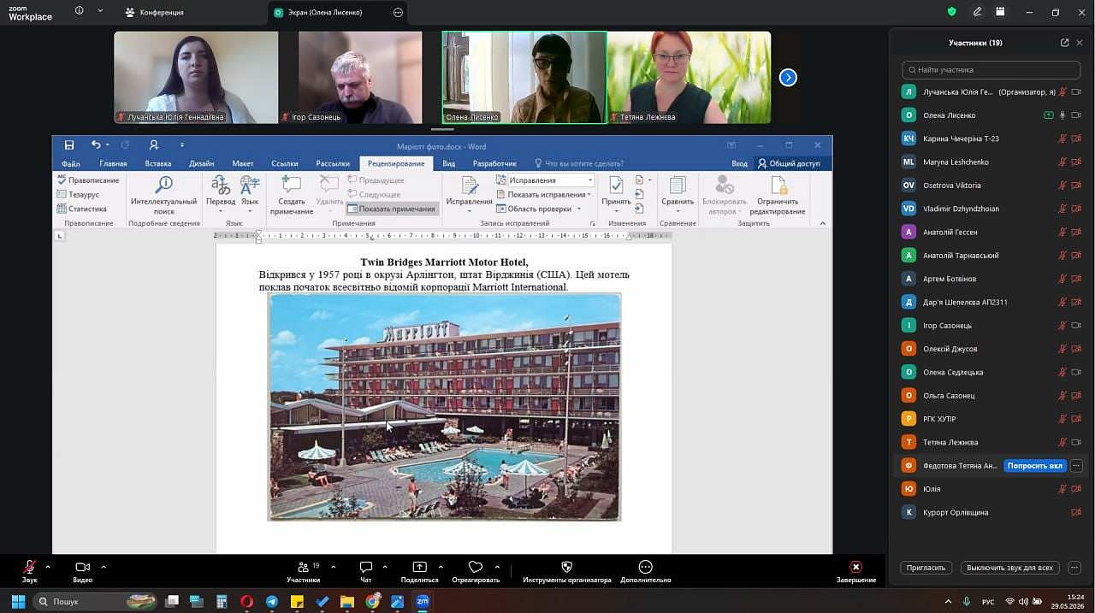Start video with the Видео camera icon

click(x=82, y=567)
